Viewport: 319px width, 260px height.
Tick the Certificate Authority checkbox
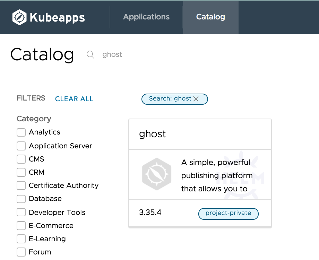[x=21, y=185]
